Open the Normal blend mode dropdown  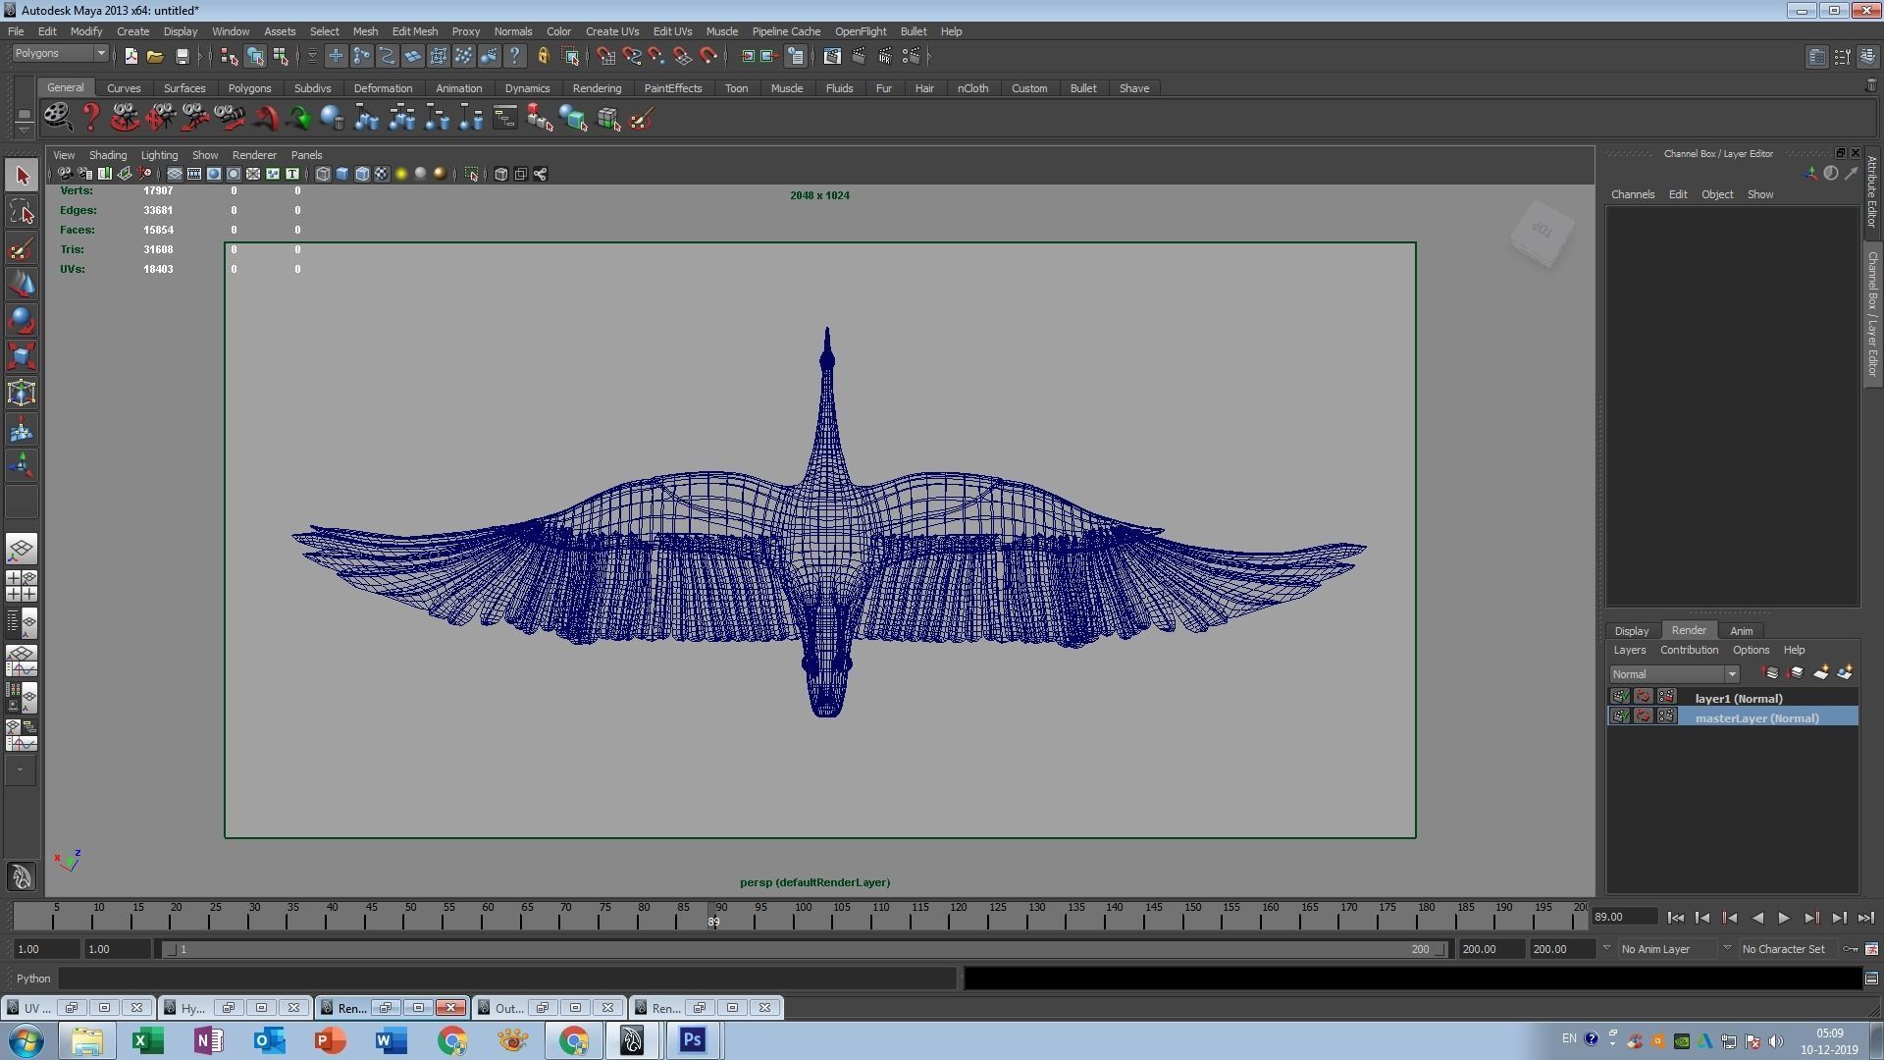(1674, 674)
